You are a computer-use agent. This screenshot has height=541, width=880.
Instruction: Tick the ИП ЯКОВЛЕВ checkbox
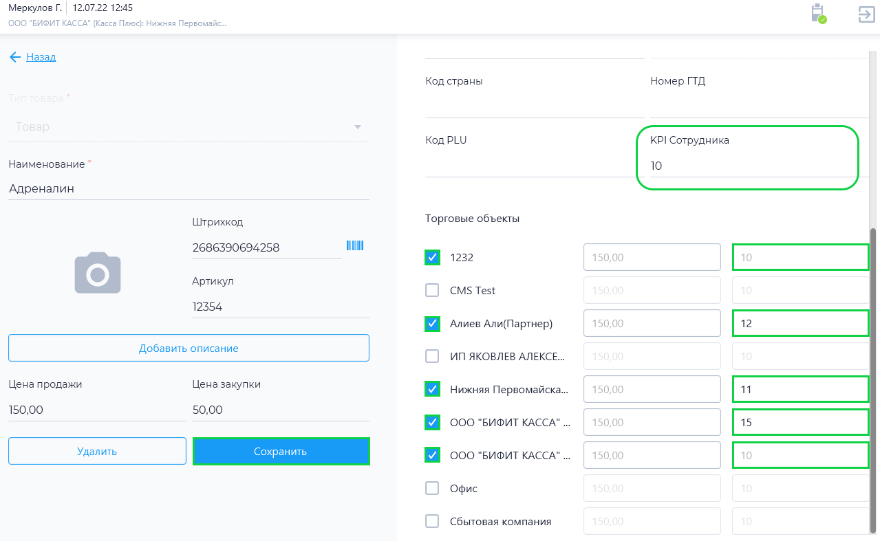point(432,357)
